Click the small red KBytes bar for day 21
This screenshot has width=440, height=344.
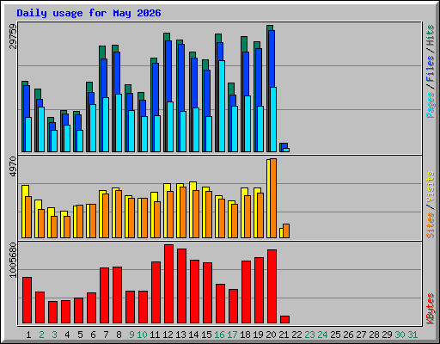(x=285, y=320)
